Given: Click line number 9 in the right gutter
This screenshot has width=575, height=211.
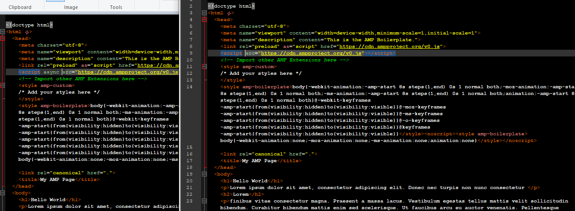Looking at the screenshot, I should [191, 53].
